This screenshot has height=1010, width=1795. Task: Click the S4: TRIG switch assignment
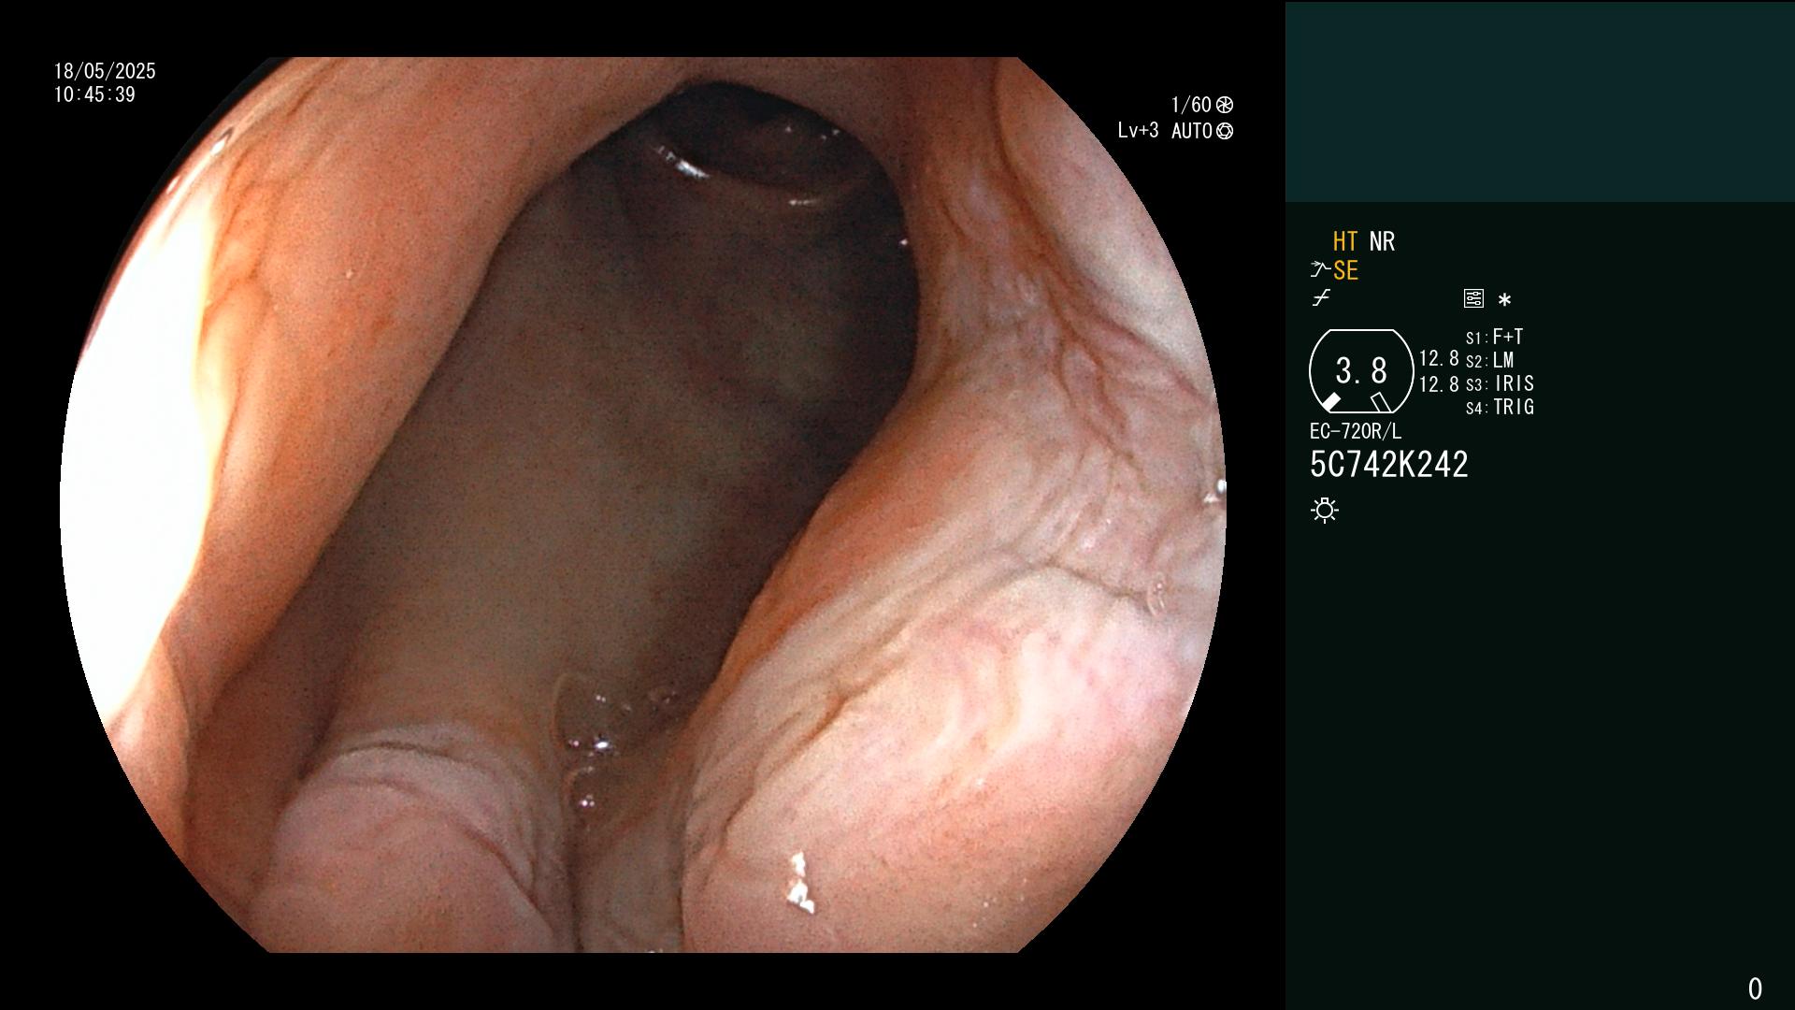[x=1501, y=408]
